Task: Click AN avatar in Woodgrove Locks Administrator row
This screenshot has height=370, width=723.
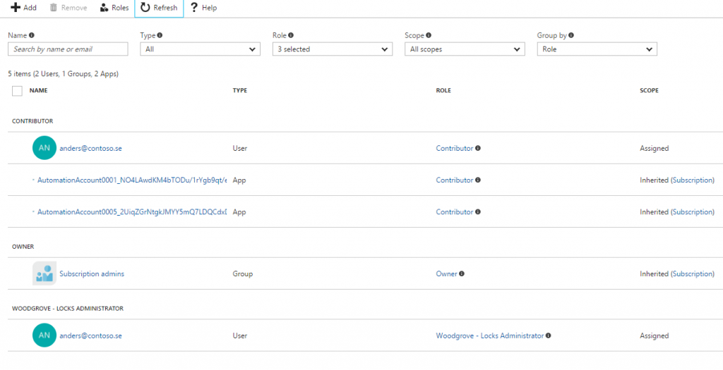Action: 44,335
